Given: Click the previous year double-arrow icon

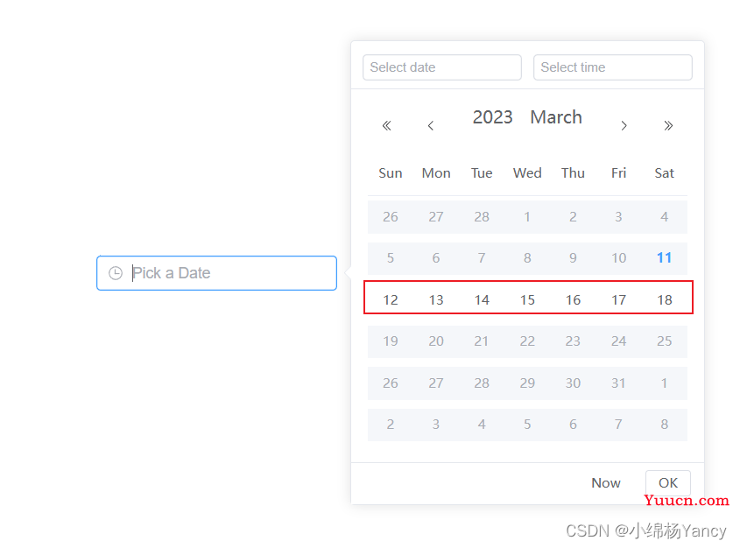Looking at the screenshot, I should tap(386, 125).
